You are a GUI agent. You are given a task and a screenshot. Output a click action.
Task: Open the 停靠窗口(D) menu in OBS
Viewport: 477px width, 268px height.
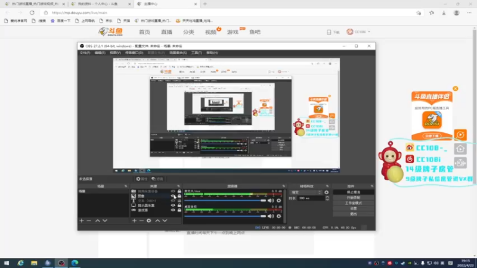tap(134, 52)
